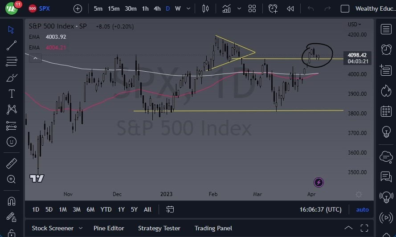Image resolution: width=396 pixels, height=237 pixels.
Task: Expand the timeframe interval dropdown
Action: tap(188, 9)
